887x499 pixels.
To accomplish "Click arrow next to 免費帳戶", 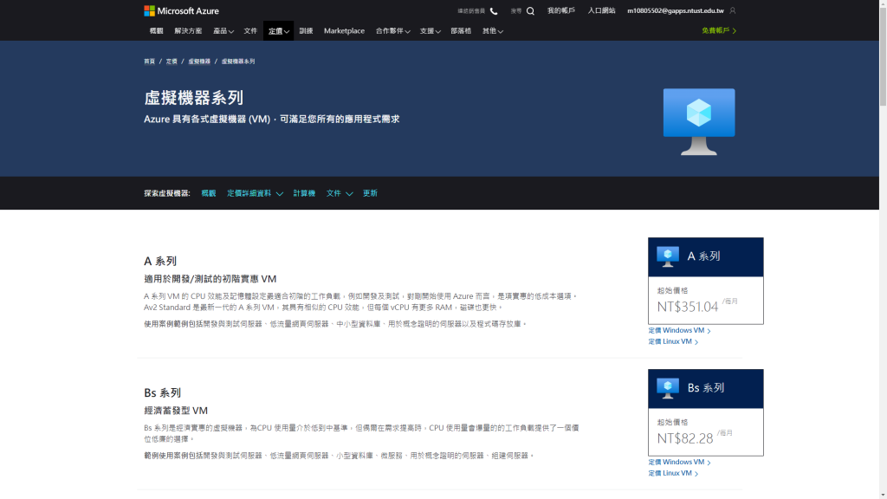I will (735, 31).
